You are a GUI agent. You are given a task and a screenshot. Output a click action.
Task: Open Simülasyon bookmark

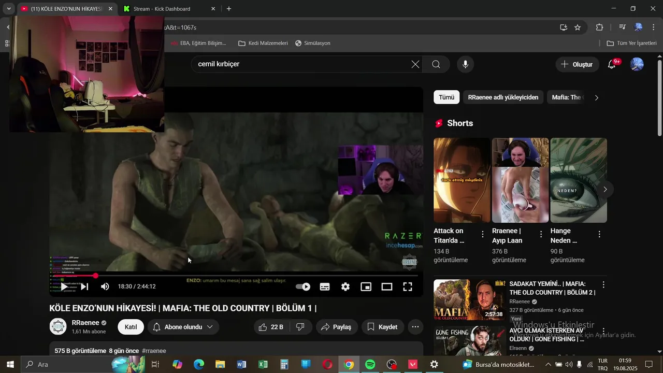click(312, 43)
